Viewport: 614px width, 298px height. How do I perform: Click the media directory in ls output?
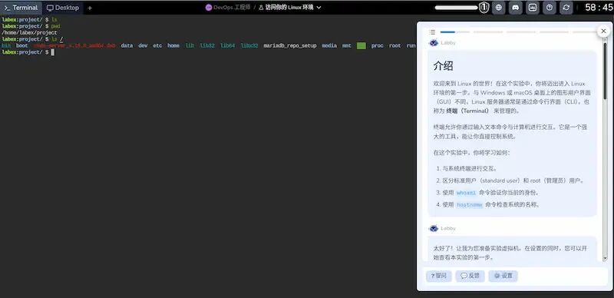(x=329, y=46)
